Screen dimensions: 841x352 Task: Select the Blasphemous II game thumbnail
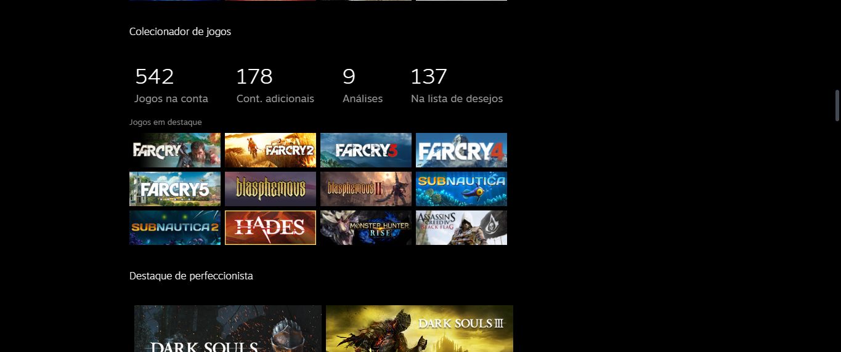click(x=366, y=189)
